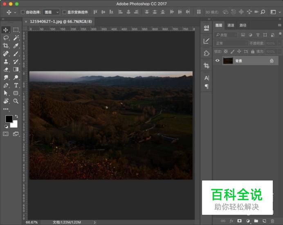Select the 背景 layer thumbnail
The width and height of the screenshot is (283, 225).
pos(228,60)
